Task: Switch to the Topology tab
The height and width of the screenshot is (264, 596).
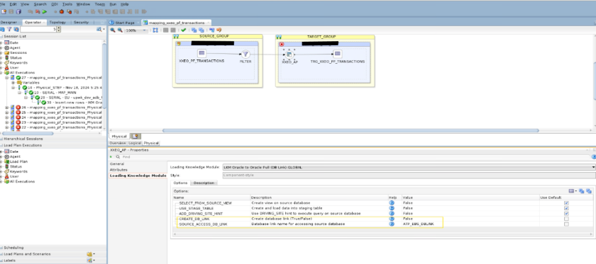Action: (x=57, y=23)
